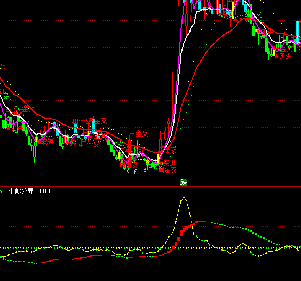Click the 周金叉 label right of second 买进

pos(90,144)
